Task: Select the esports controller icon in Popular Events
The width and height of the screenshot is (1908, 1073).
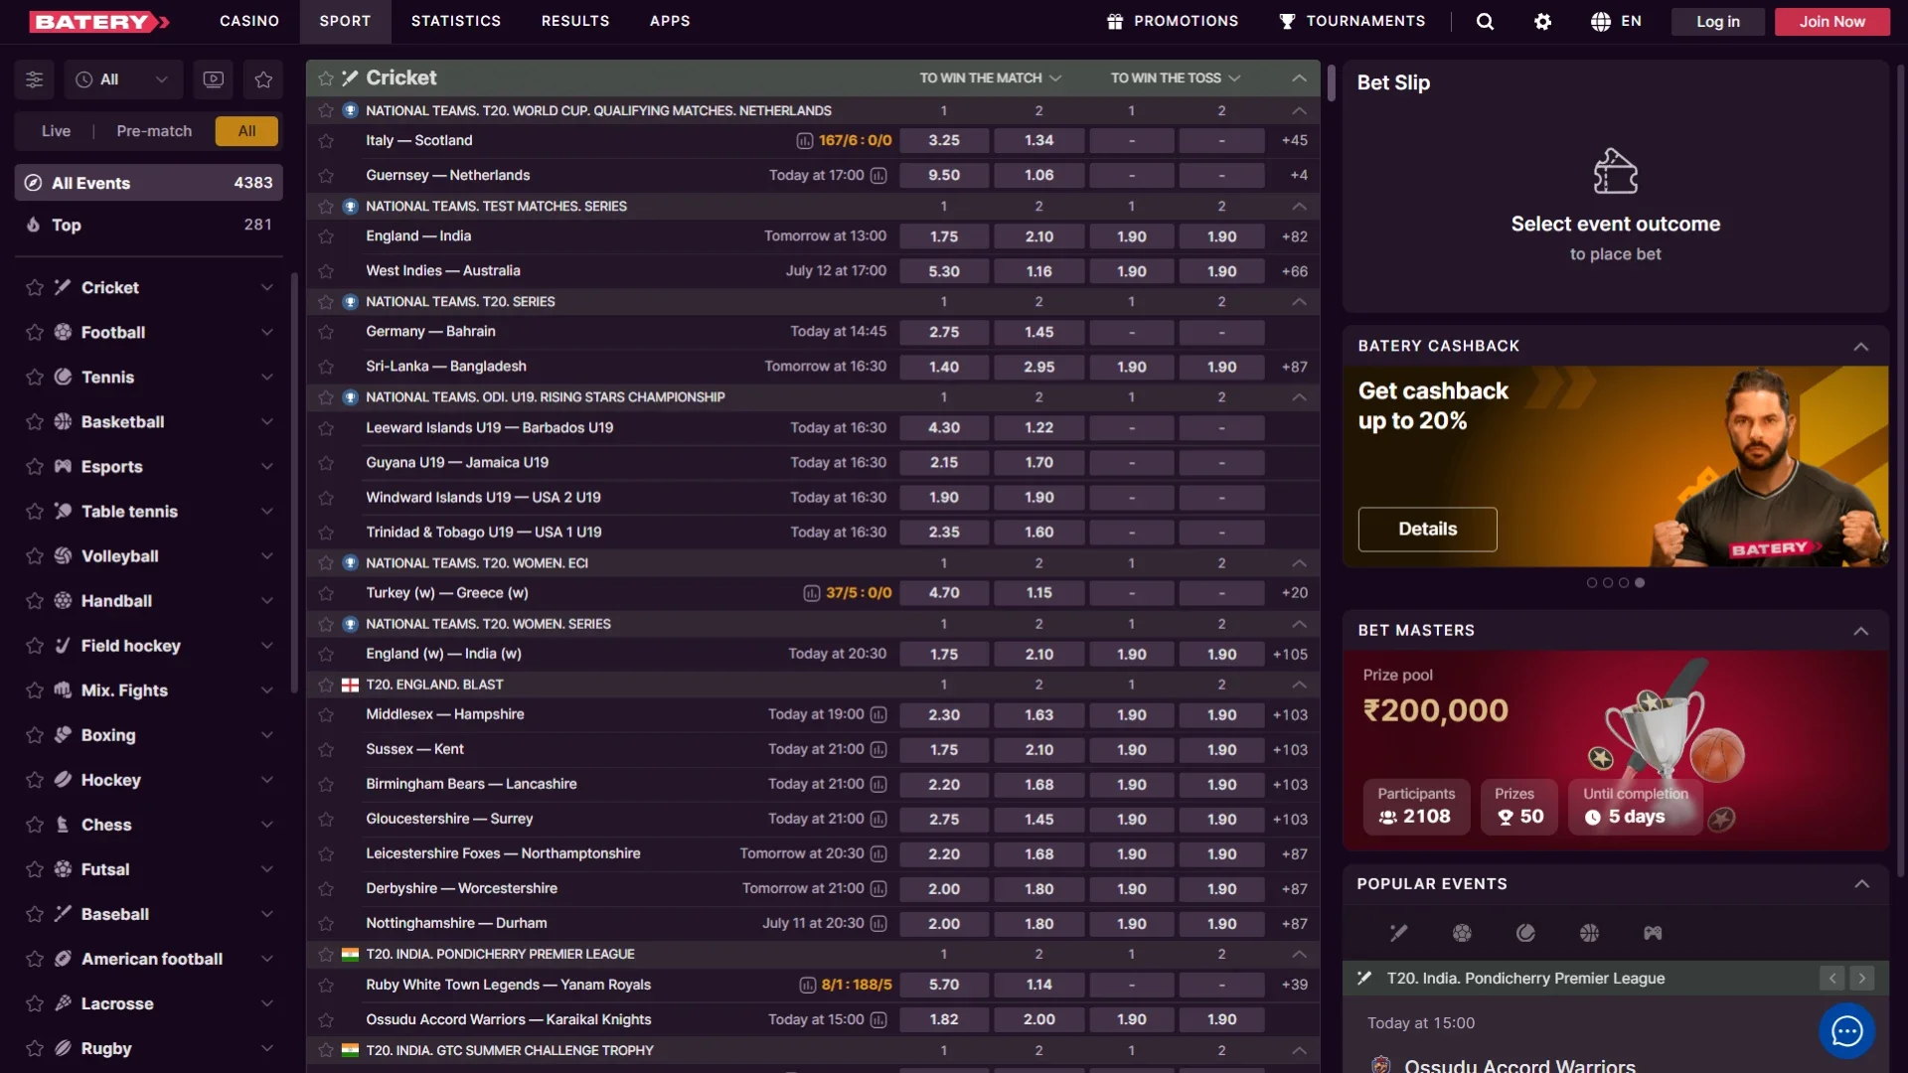Action: point(1653,932)
